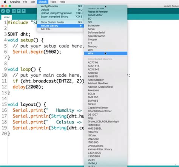Viewport: 179px width, 167px height.
Task: Open the Tools menu
Action: (53, 2)
